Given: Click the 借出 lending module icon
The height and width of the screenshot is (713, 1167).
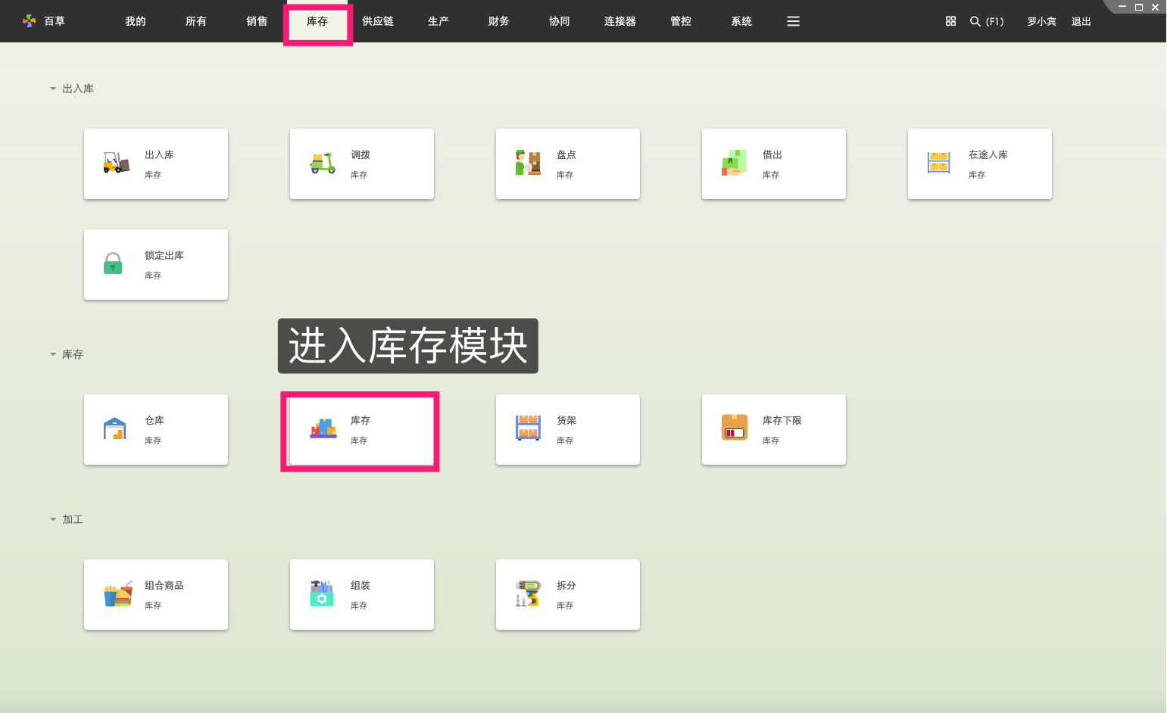Looking at the screenshot, I should coord(733,163).
